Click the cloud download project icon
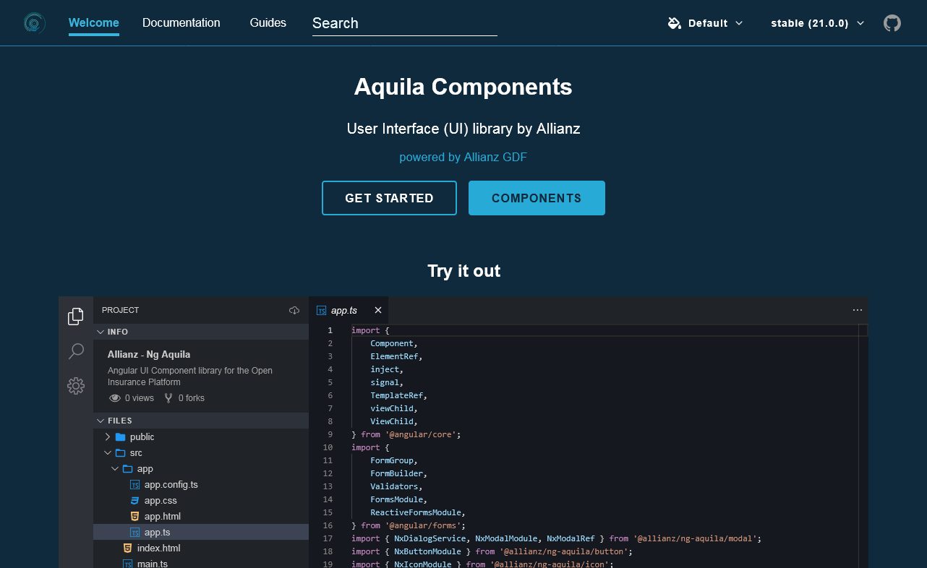The width and height of the screenshot is (927, 568). tap(294, 310)
